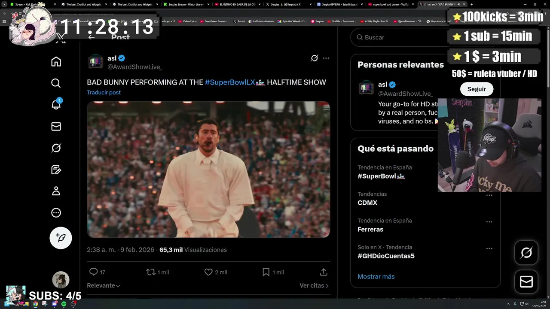
Task: Expand trends with Mostrar más
Action: [x=376, y=276]
